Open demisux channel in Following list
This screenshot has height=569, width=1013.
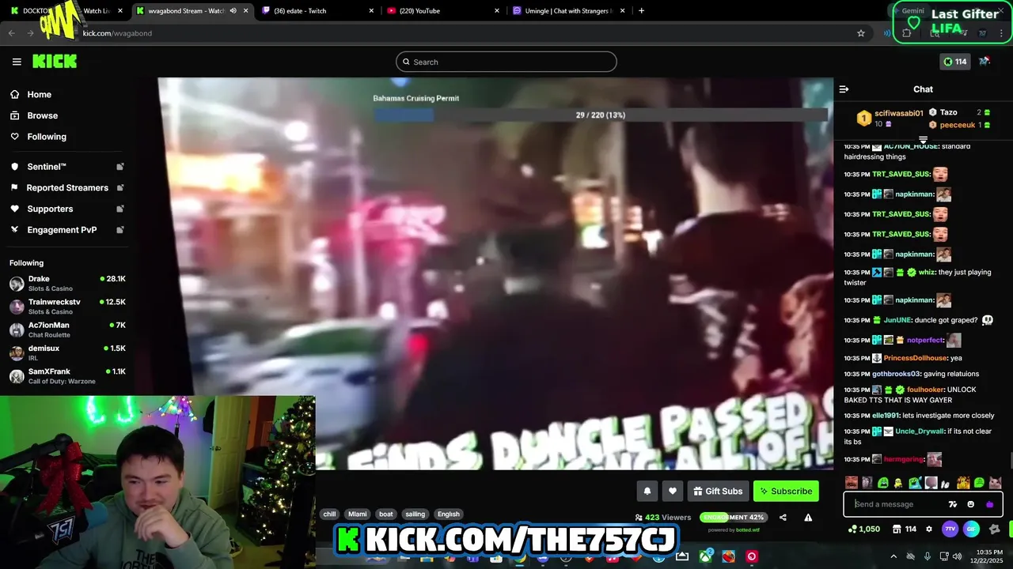point(67,353)
